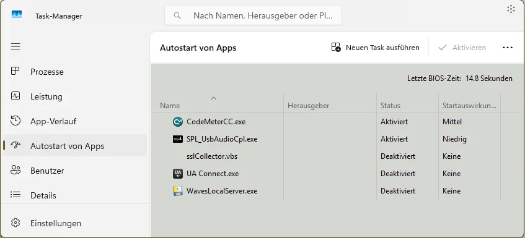Click Deaktiviert status of sslCollector.vbs
The image size is (525, 238).
coord(398,156)
